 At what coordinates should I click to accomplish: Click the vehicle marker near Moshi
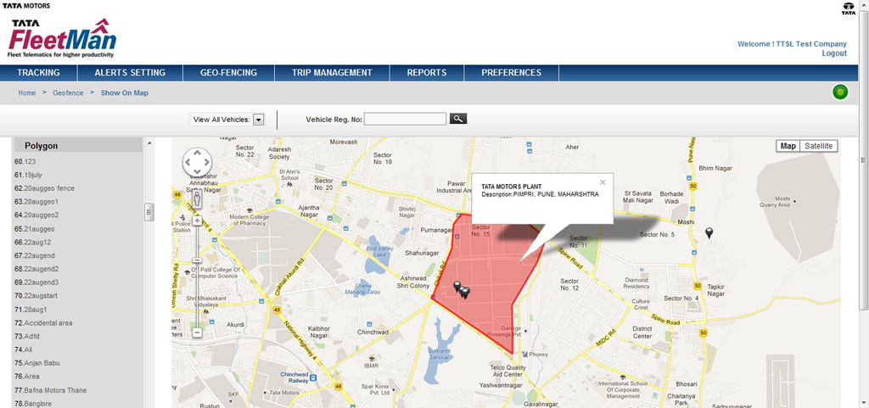tap(709, 233)
